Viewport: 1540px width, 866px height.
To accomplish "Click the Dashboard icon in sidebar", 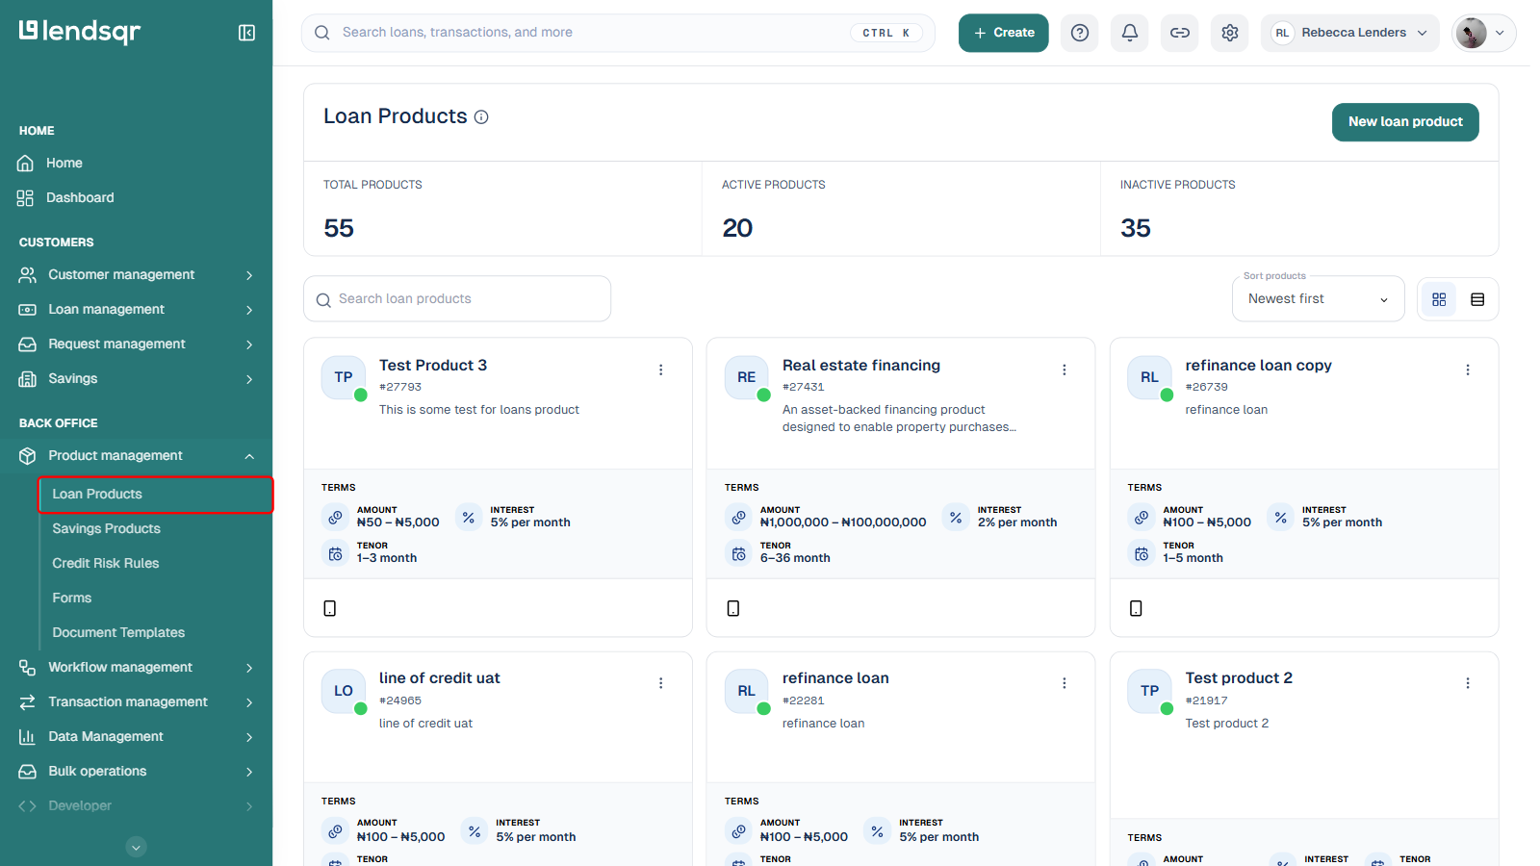I will [x=26, y=198].
